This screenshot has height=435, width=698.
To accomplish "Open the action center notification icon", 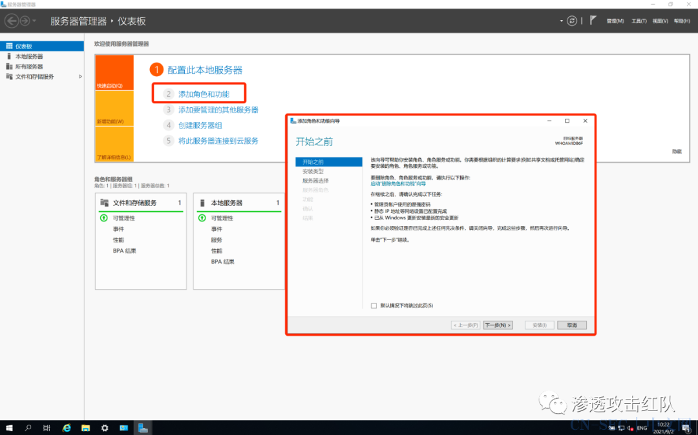I will click(686, 429).
